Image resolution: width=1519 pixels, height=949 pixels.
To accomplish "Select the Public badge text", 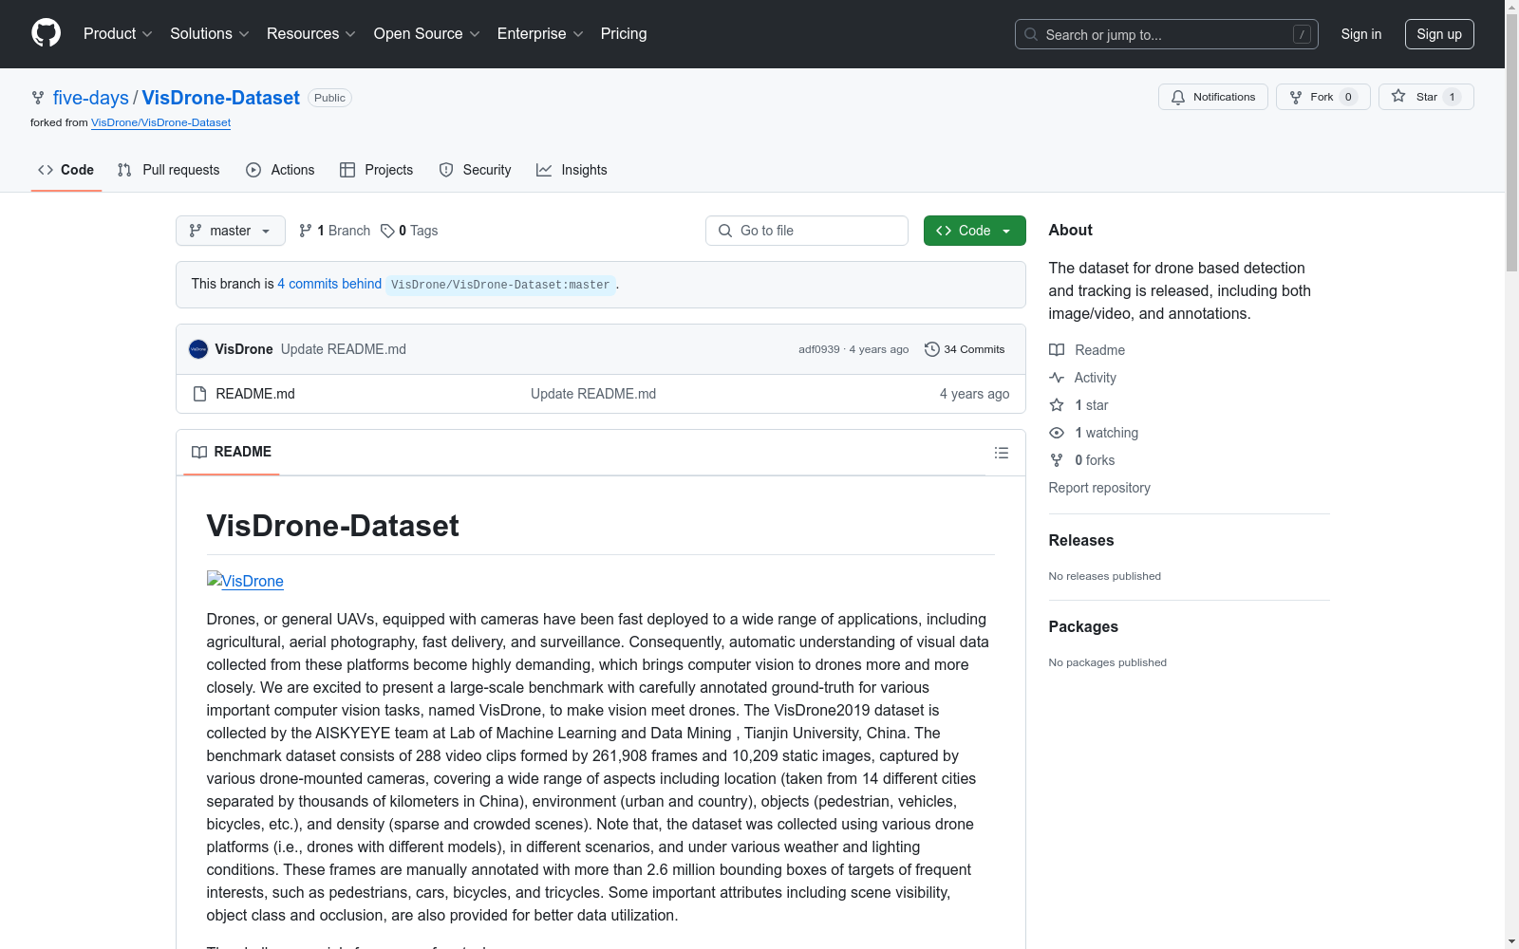I will (329, 98).
